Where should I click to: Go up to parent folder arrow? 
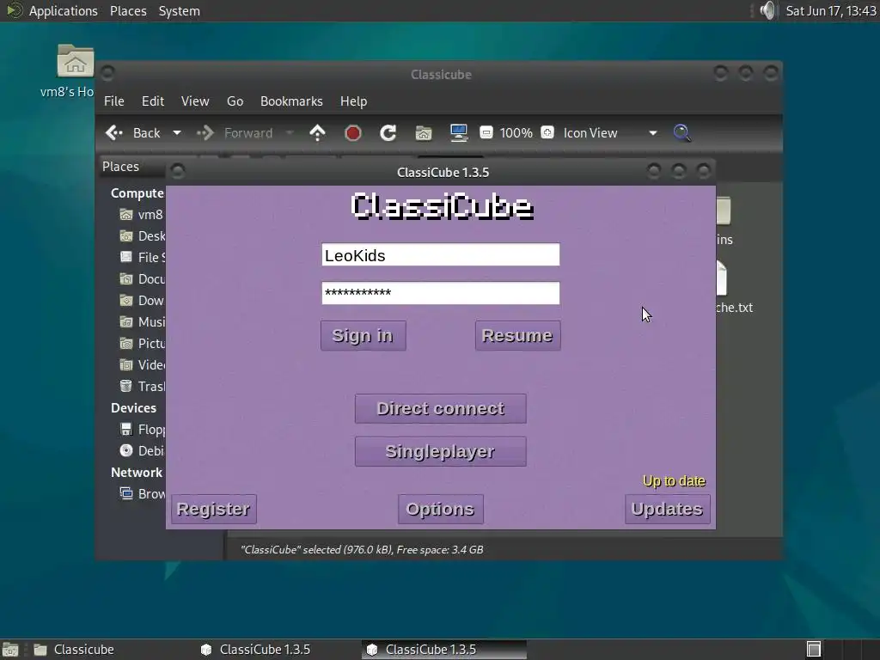click(318, 133)
